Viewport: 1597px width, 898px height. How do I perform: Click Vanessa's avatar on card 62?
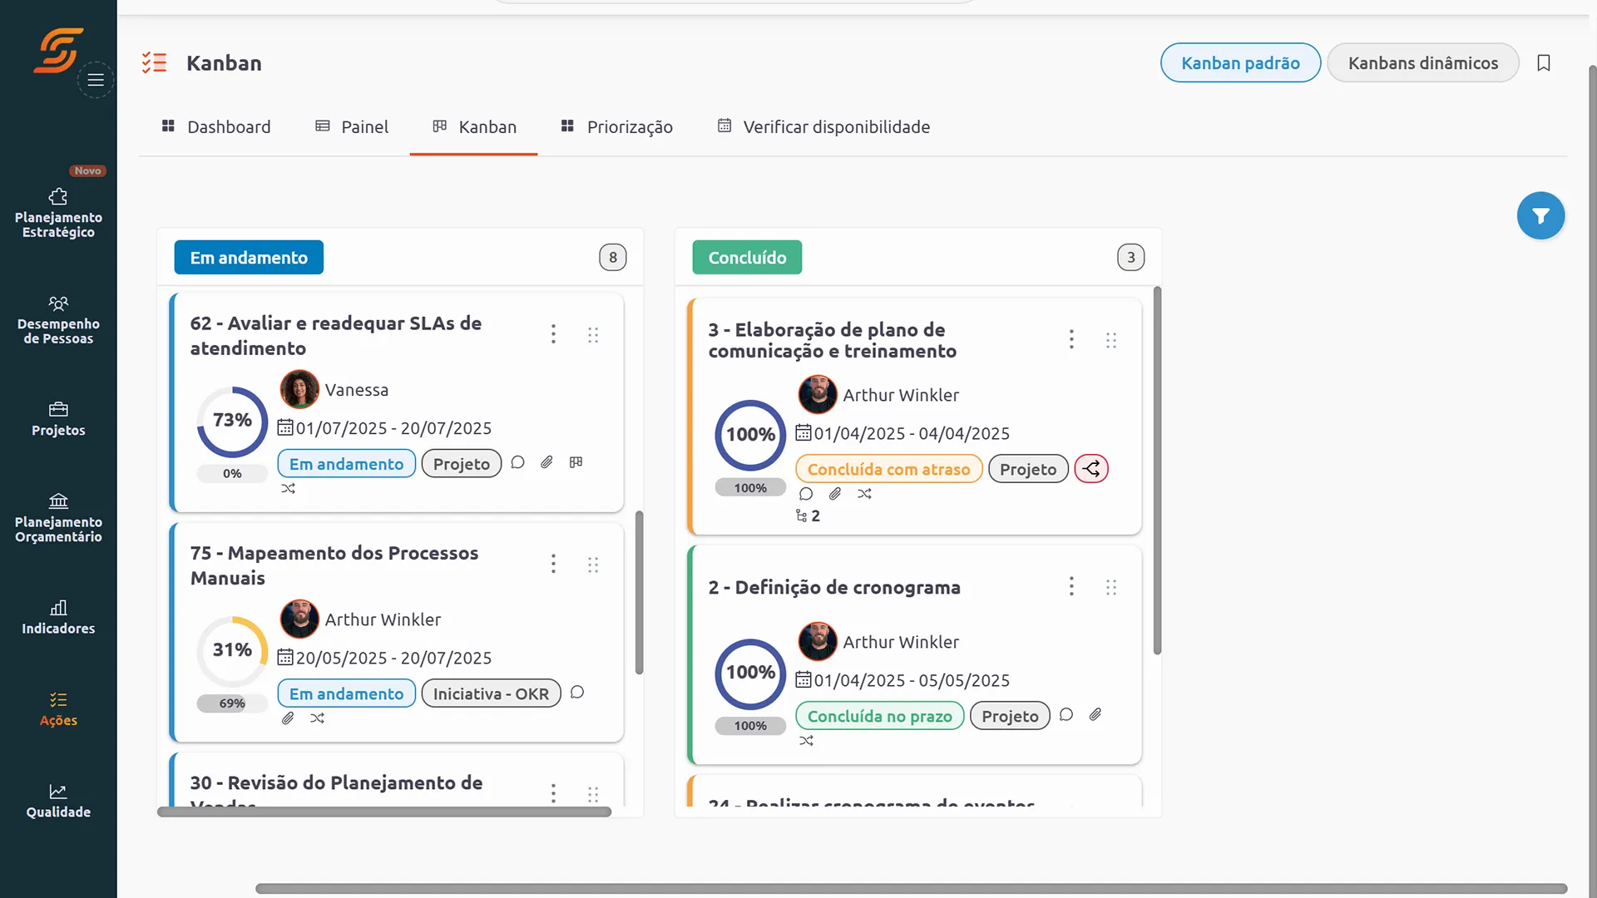pyautogui.click(x=299, y=389)
